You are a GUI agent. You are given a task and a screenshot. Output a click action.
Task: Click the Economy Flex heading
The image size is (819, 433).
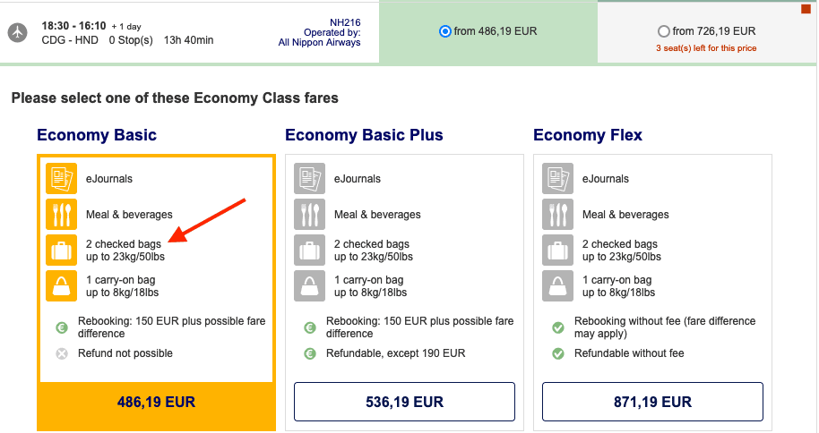(588, 136)
